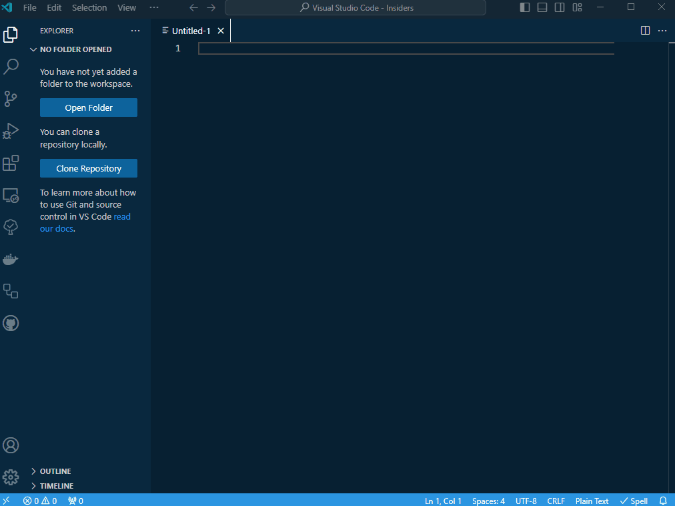
Task: Open the View menu
Action: pos(127,7)
